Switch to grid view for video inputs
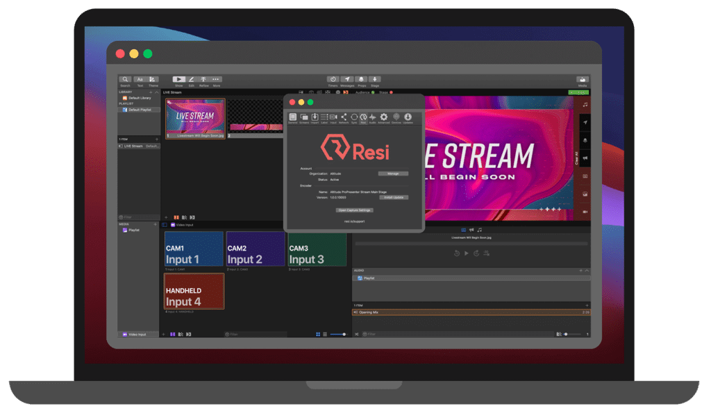 (x=318, y=334)
